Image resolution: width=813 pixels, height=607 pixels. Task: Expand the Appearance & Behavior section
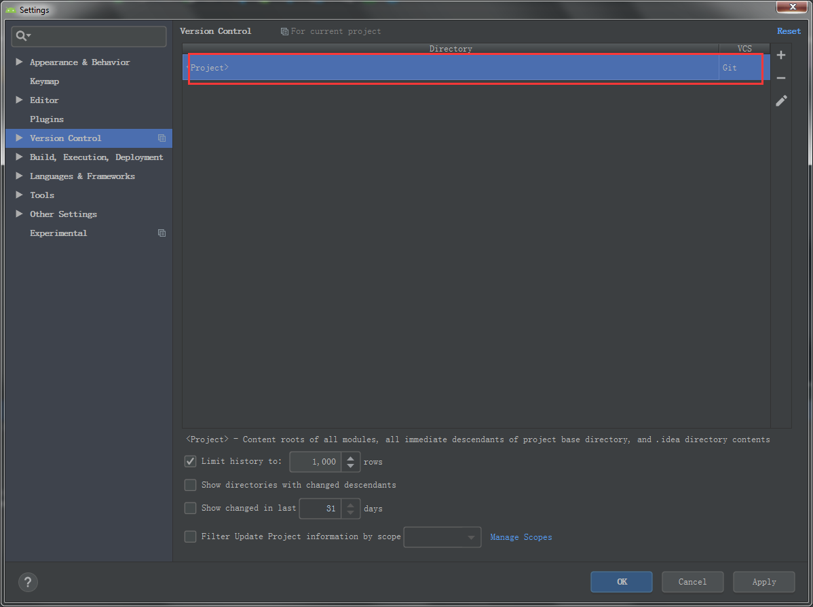[x=19, y=62]
